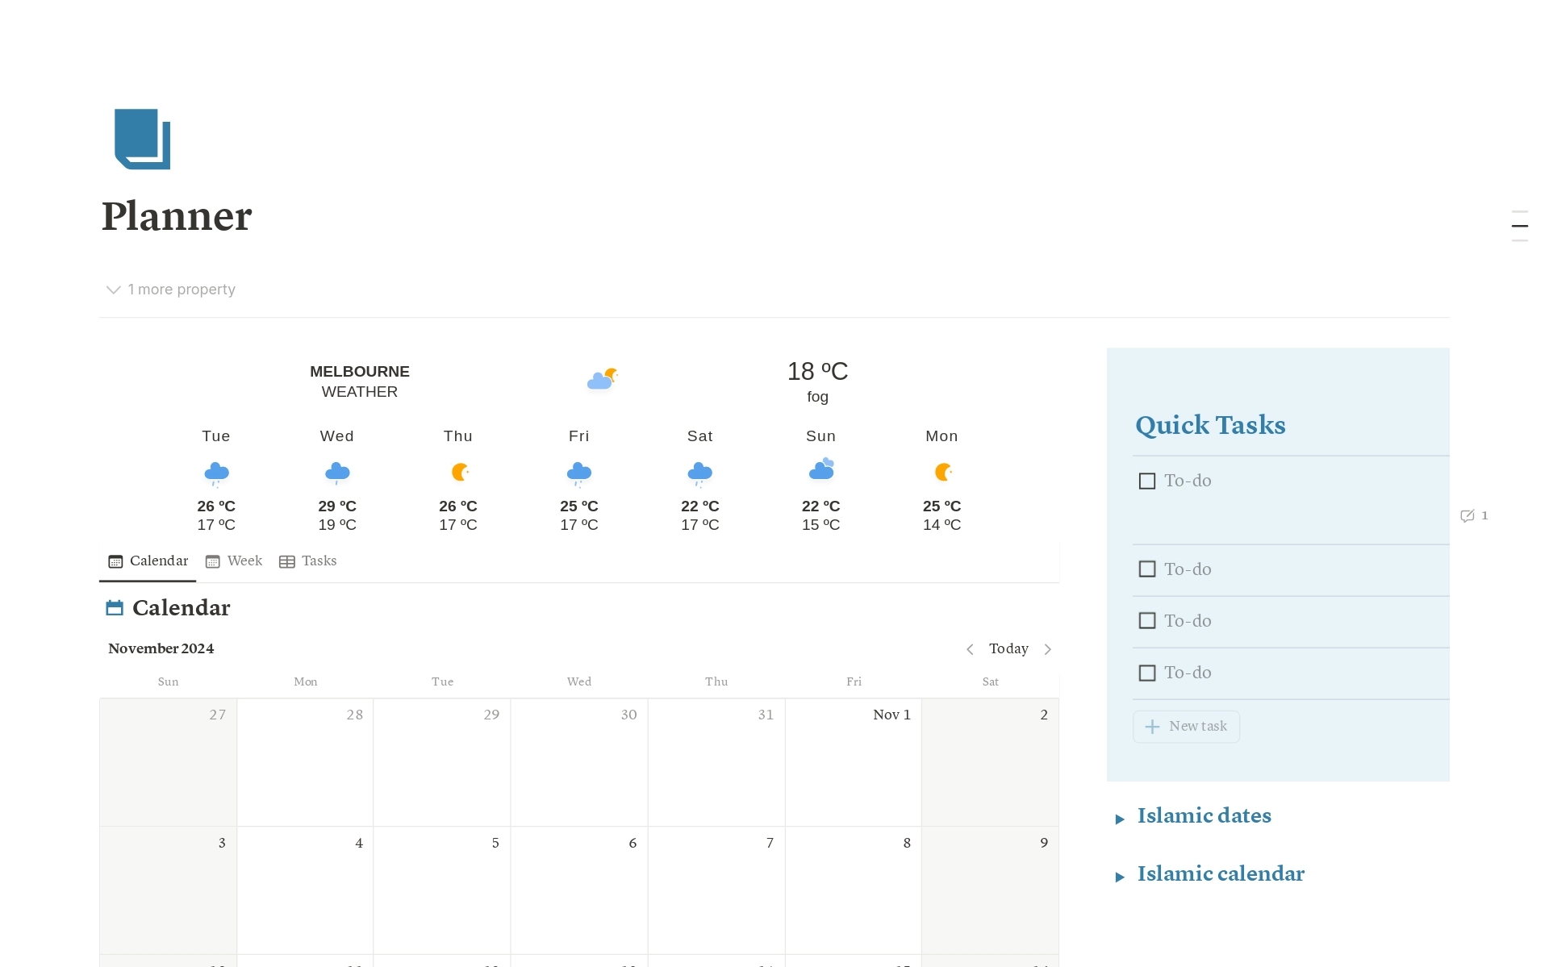Click Wednesday's cloud weather icon
Image resolution: width=1549 pixels, height=967 pixels.
[337, 473]
